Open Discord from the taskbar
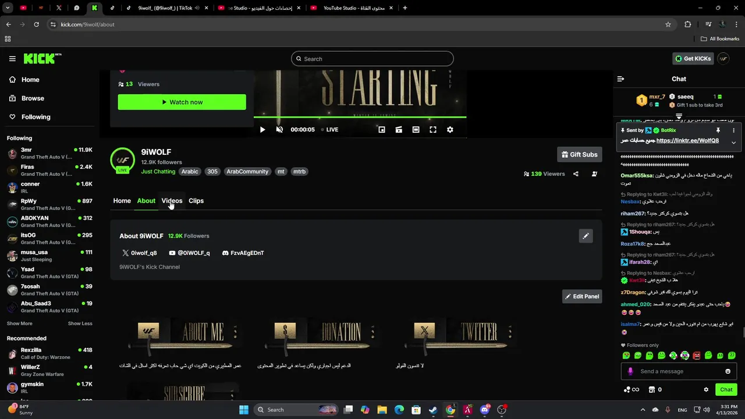Viewport: 745px width, 419px height. (485, 410)
